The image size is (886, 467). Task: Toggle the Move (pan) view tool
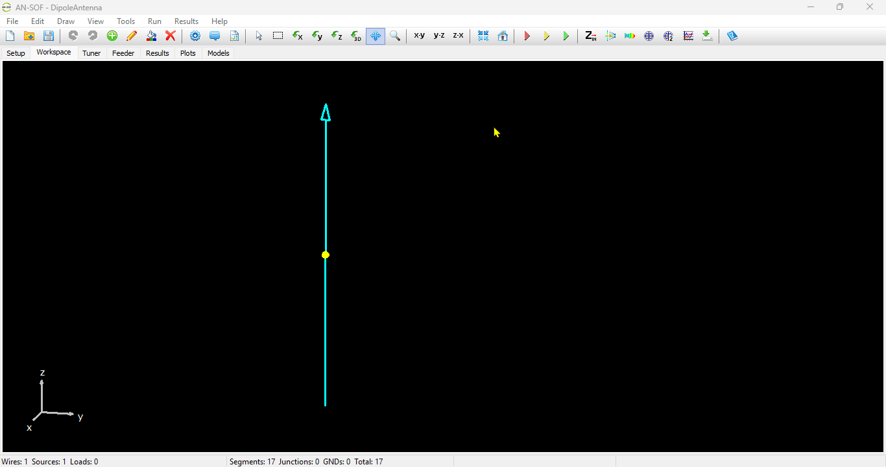tap(376, 36)
